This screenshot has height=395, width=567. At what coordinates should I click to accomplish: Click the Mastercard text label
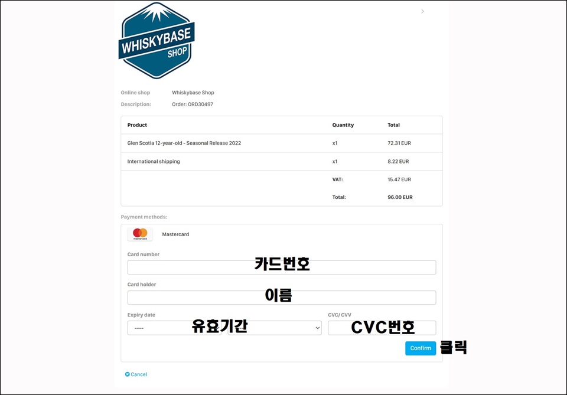pos(175,234)
